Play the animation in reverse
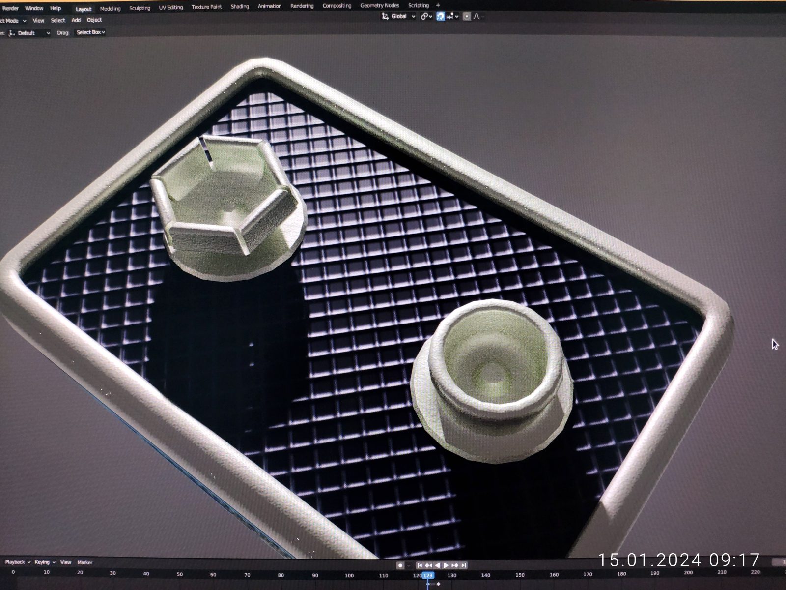The width and height of the screenshot is (786, 590). (x=437, y=565)
